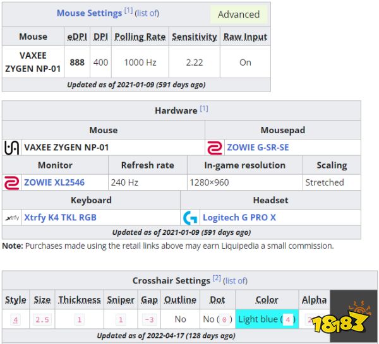Open the Crosshair Settings '(list of)' link
The width and height of the screenshot is (379, 344).
[x=235, y=281]
